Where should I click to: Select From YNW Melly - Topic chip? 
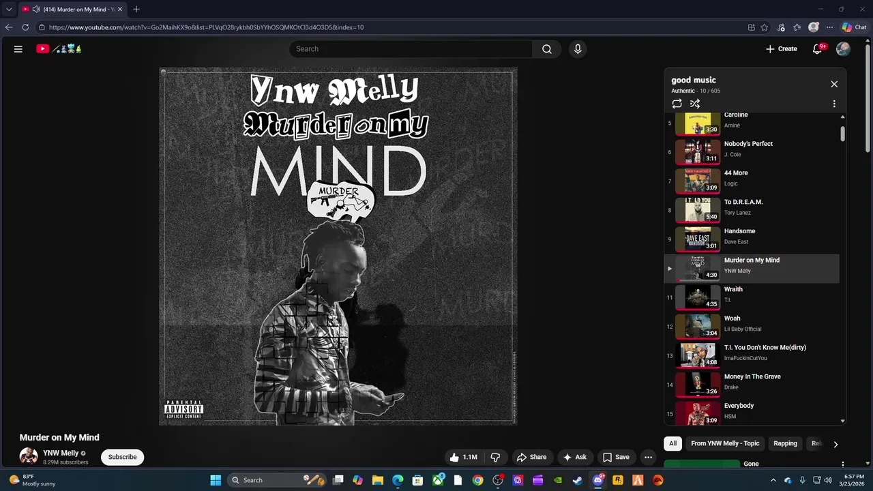(x=725, y=443)
